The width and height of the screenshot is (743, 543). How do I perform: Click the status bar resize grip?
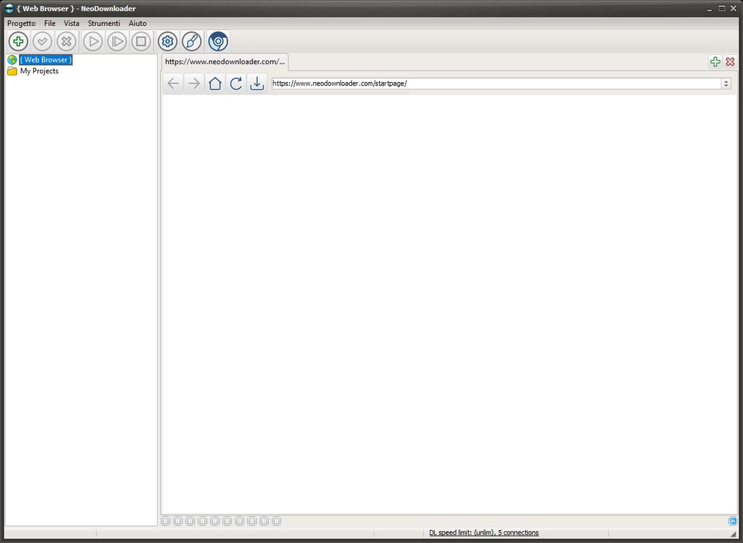(733, 533)
